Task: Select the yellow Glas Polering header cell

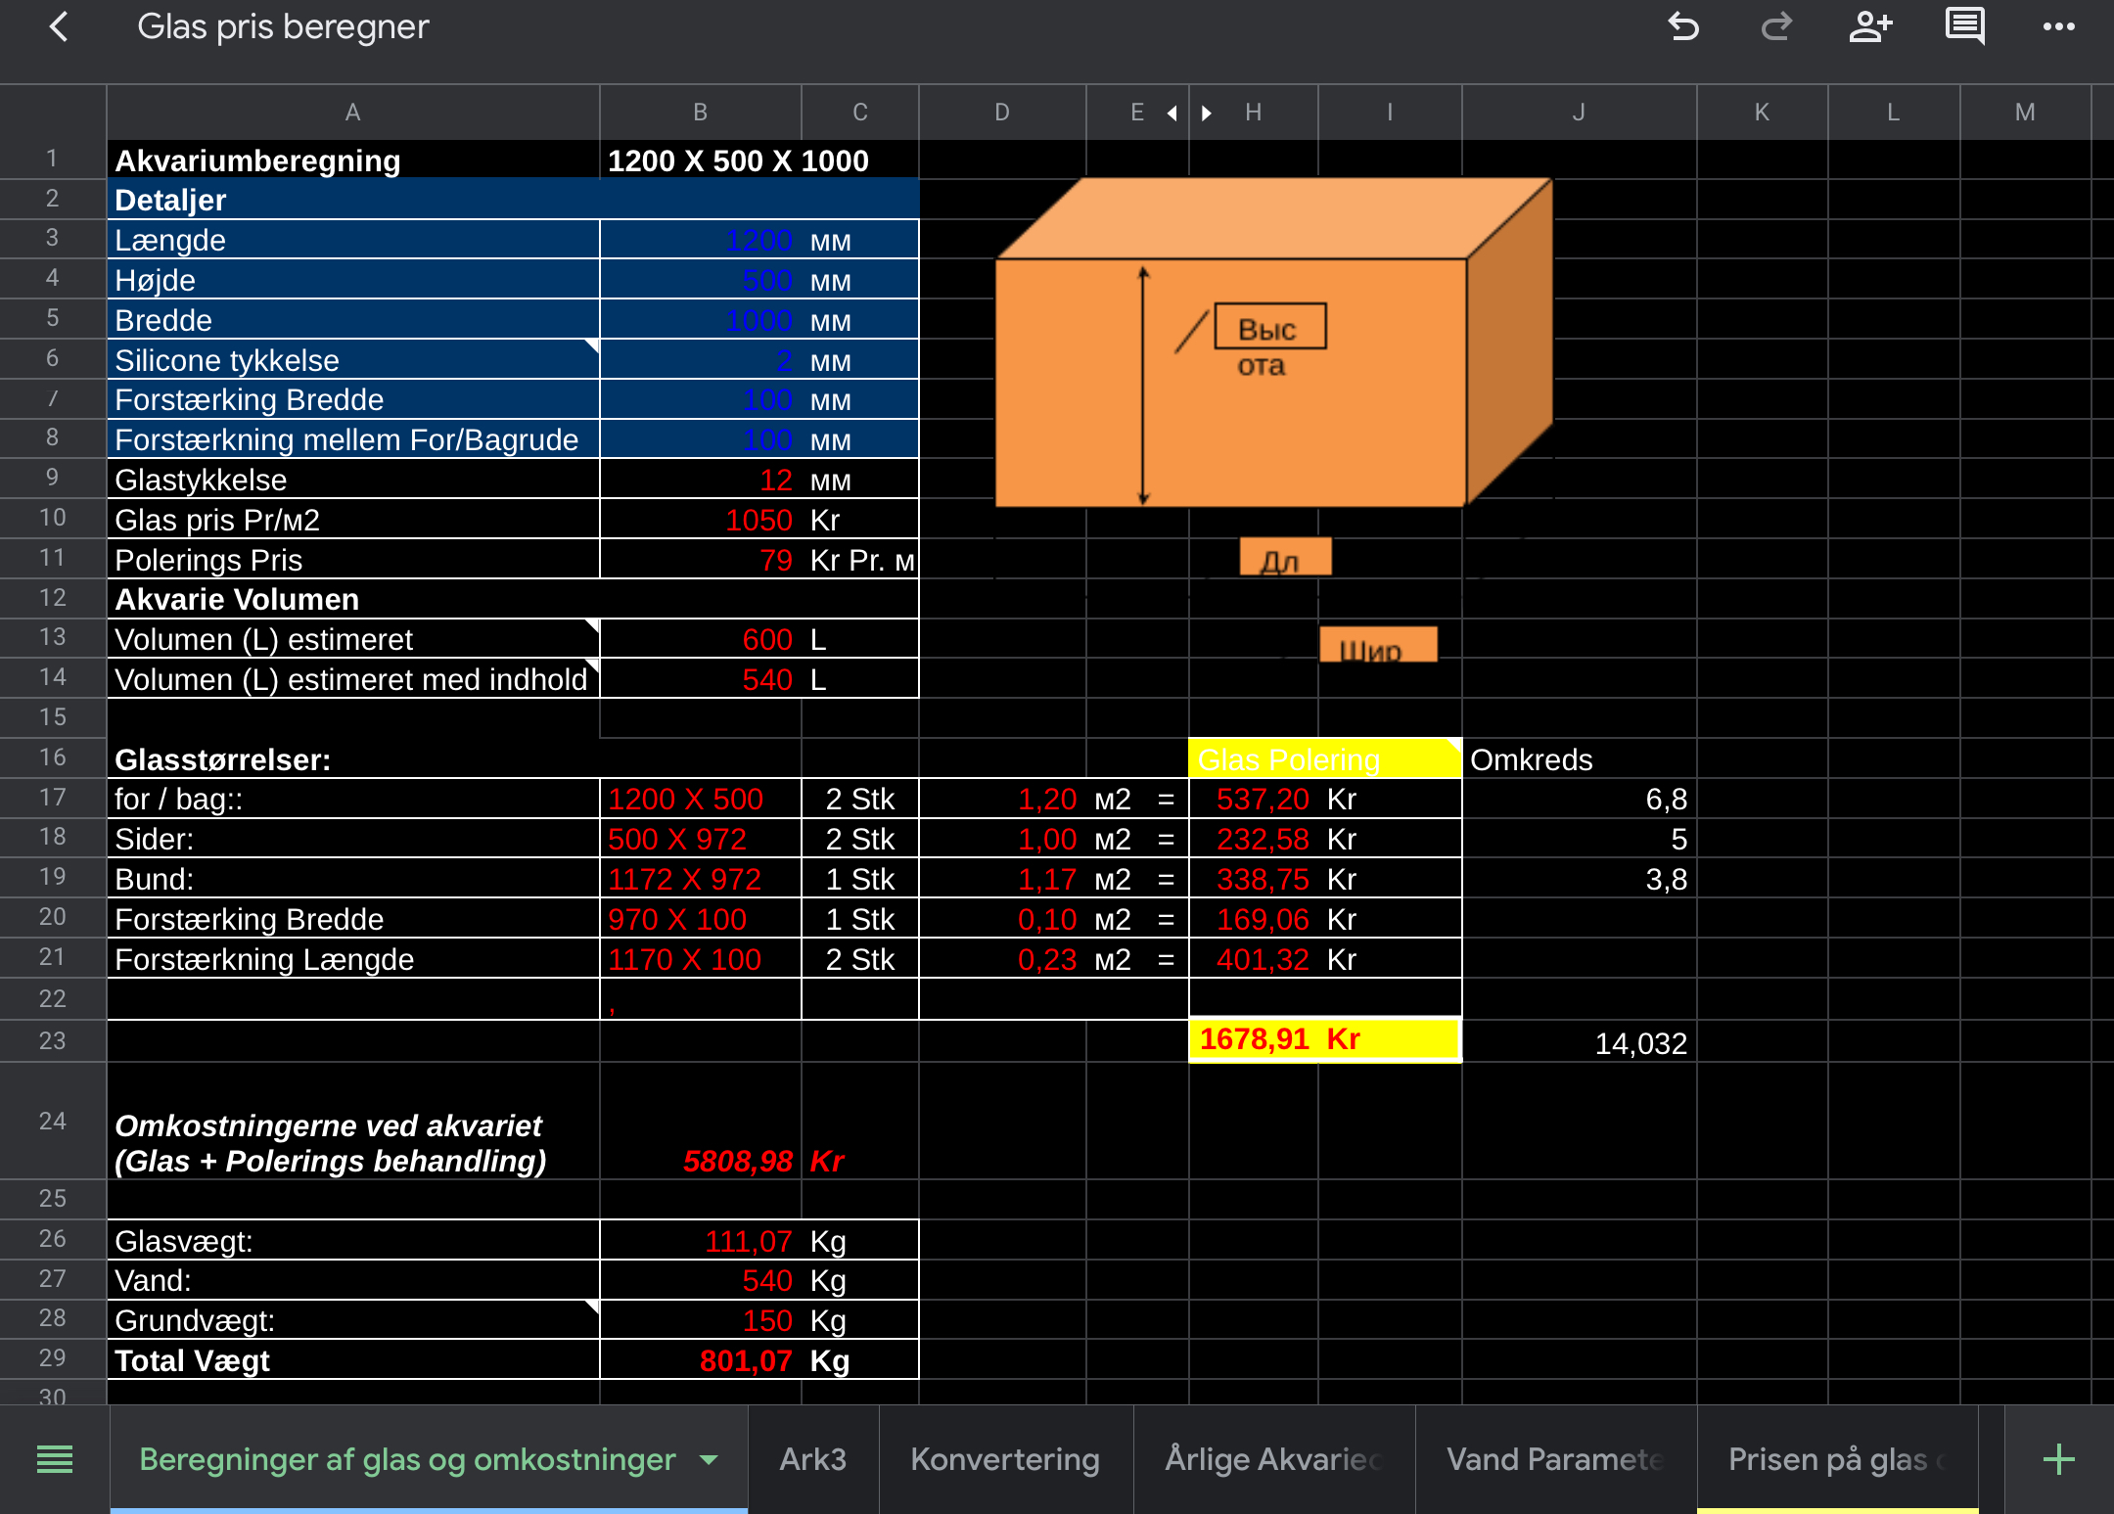Action: click(1323, 759)
